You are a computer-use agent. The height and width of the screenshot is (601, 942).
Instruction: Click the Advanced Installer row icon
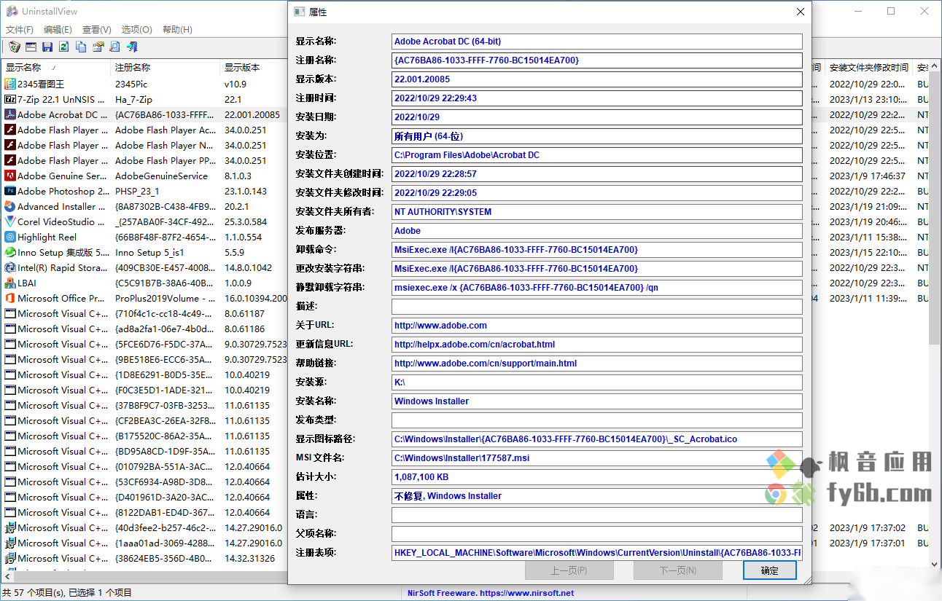(10, 206)
